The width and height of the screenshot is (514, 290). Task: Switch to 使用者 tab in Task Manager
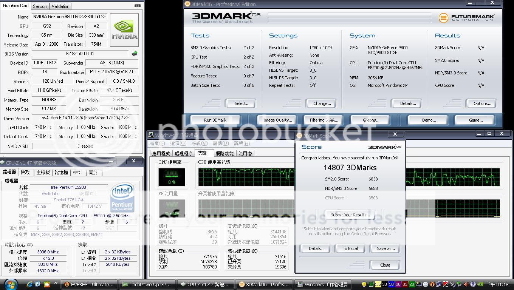coord(245,153)
